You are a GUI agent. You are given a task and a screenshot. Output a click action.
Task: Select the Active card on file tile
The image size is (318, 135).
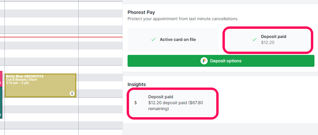(173, 39)
